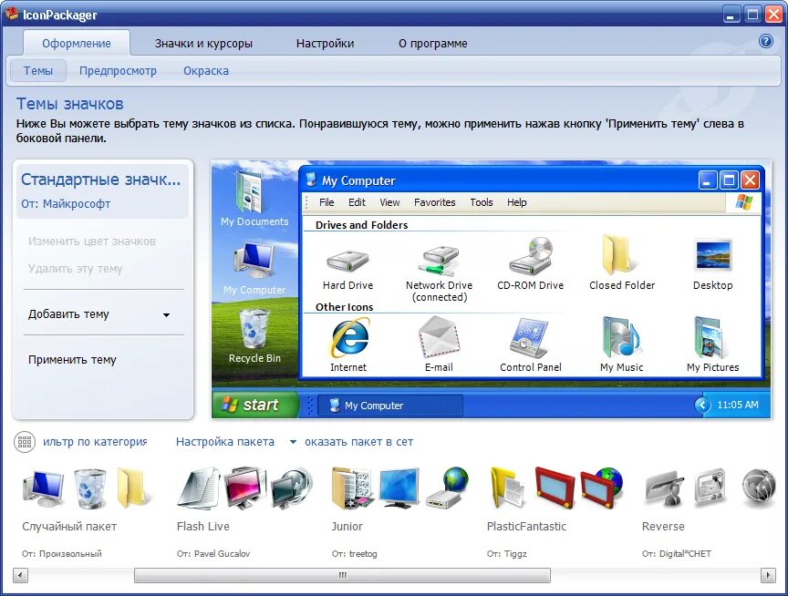
Task: Open the Edit menu in preview window
Action: coord(357,202)
